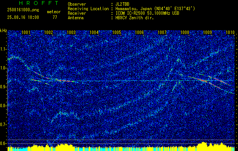Click the Receiver label

[77, 13]
